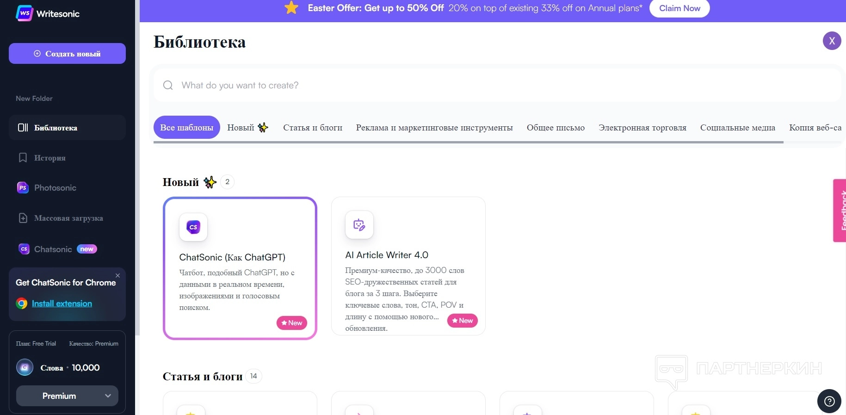Click the user avatar with letter X

[832, 41]
